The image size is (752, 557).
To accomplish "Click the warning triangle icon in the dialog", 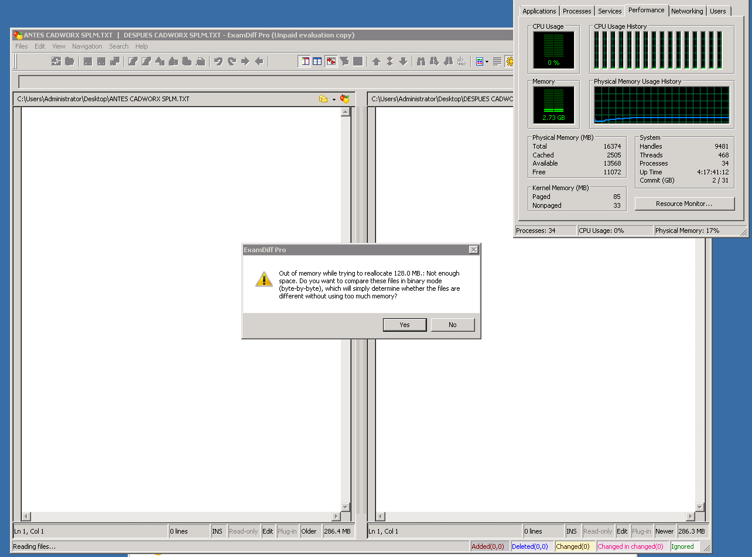I will pos(264,279).
